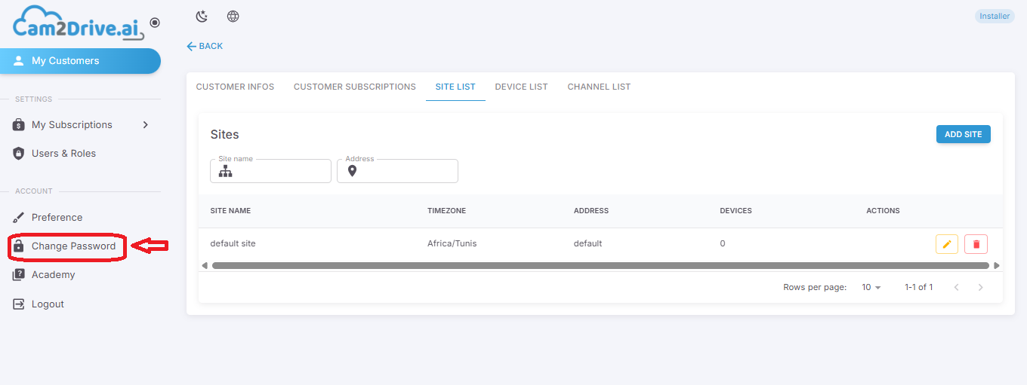Open My Customers in sidebar
The width and height of the screenshot is (1027, 385).
coord(81,61)
